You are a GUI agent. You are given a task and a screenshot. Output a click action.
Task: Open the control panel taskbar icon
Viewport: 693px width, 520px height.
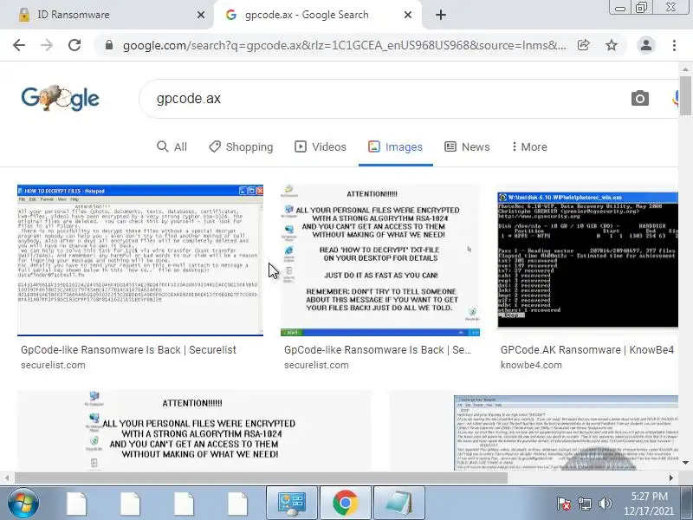(292, 504)
